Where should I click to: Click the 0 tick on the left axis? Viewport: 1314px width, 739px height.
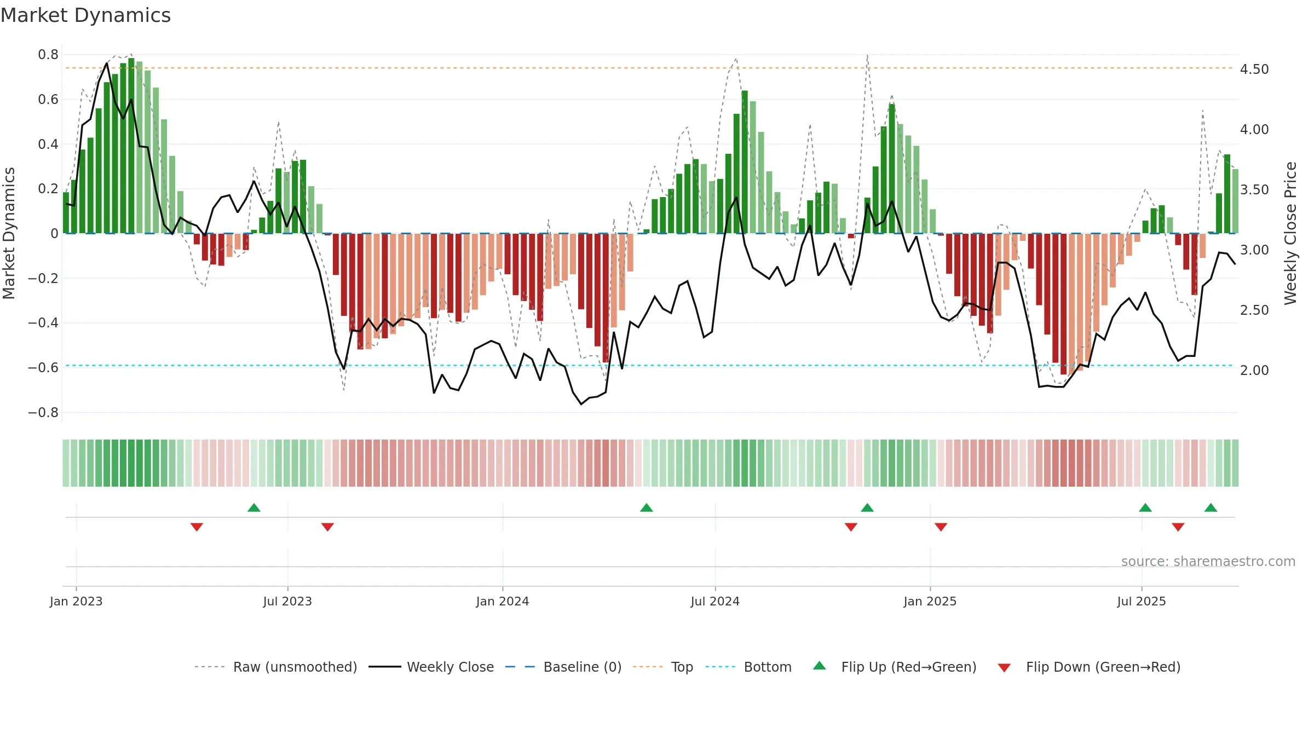[x=54, y=234]
